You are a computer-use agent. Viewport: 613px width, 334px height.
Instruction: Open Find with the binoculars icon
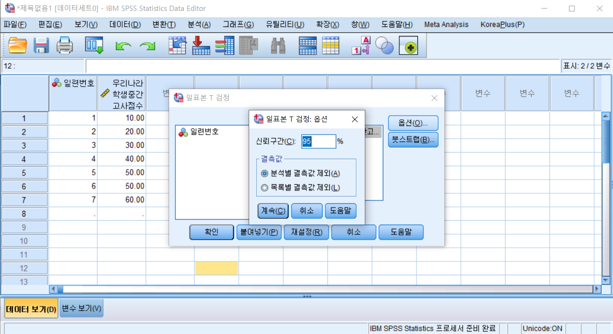[278, 45]
